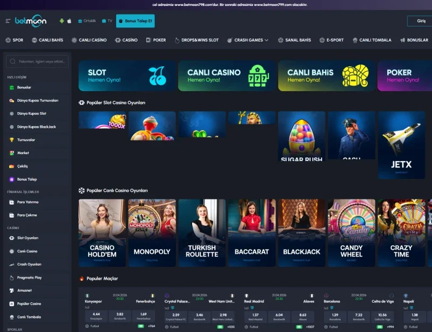The image size is (432, 332).
Task: Select the 8.63 Alaves odds
Action: (303, 317)
